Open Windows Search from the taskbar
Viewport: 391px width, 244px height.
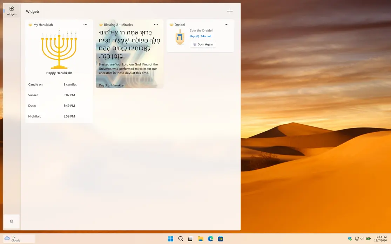click(181, 239)
